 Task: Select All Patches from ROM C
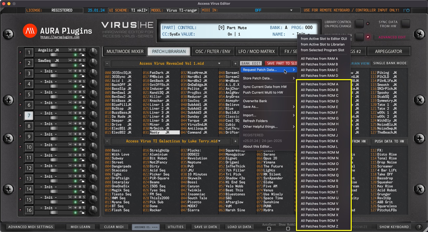(x=319, y=96)
